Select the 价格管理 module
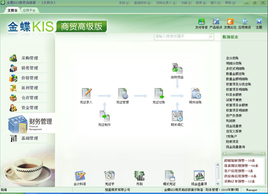 pyautogui.click(x=30, y=78)
